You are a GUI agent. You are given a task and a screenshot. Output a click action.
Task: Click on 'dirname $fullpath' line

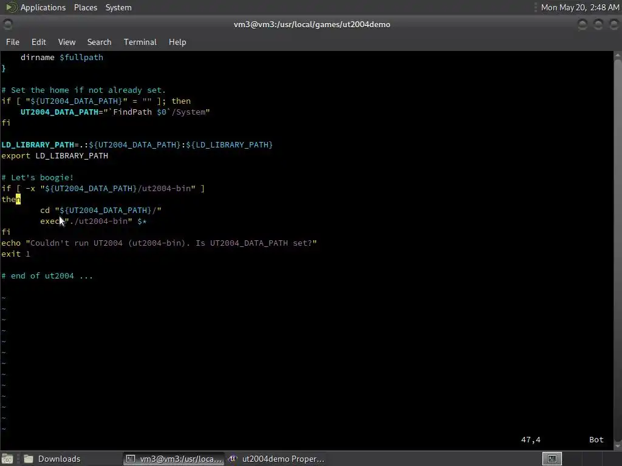click(61, 58)
